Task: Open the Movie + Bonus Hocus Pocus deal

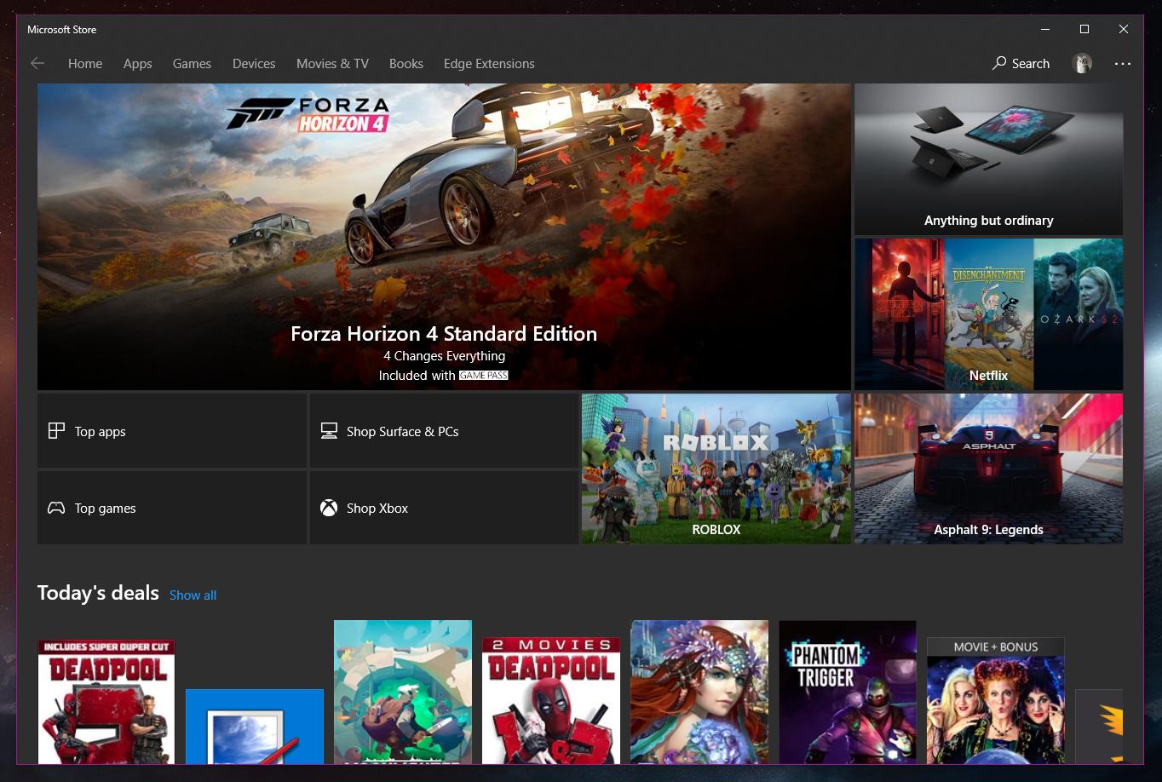Action: [x=996, y=700]
